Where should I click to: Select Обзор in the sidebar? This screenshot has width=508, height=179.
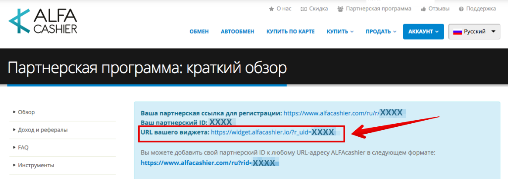26,112
